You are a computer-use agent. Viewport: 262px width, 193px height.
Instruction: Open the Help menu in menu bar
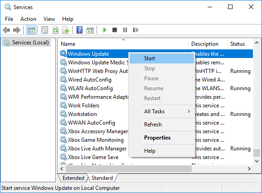click(x=68, y=19)
